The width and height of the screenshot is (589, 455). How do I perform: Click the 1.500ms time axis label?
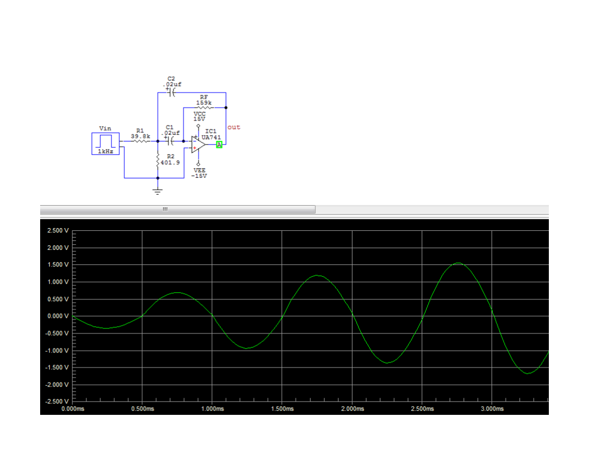(x=282, y=409)
